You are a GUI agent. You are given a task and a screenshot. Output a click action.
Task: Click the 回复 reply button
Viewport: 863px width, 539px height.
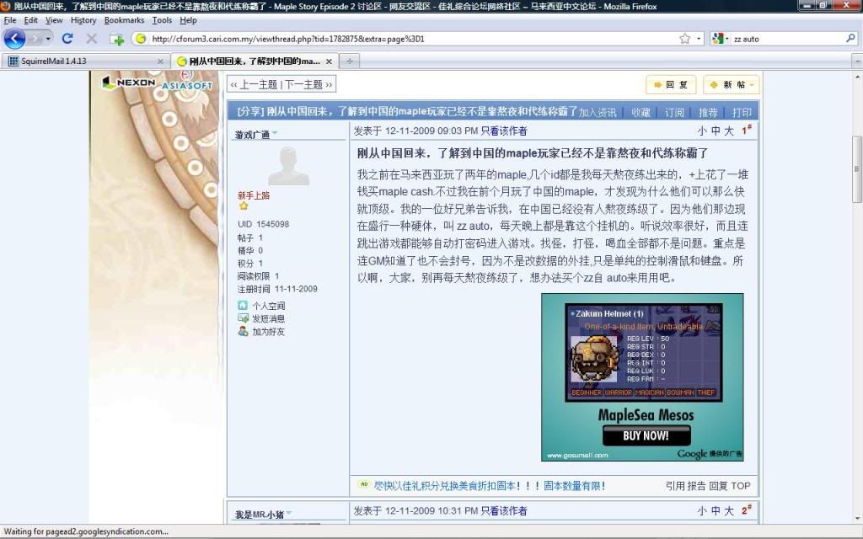[671, 85]
